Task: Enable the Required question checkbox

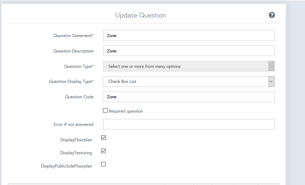Action: pyautogui.click(x=105, y=111)
